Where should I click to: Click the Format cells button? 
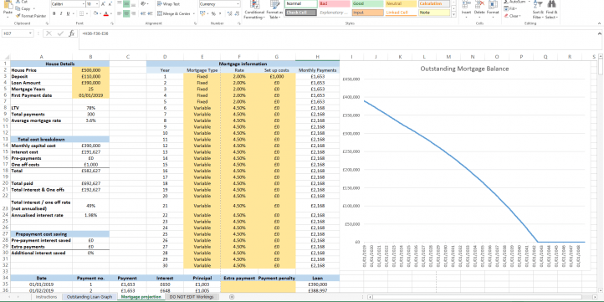click(x=493, y=8)
